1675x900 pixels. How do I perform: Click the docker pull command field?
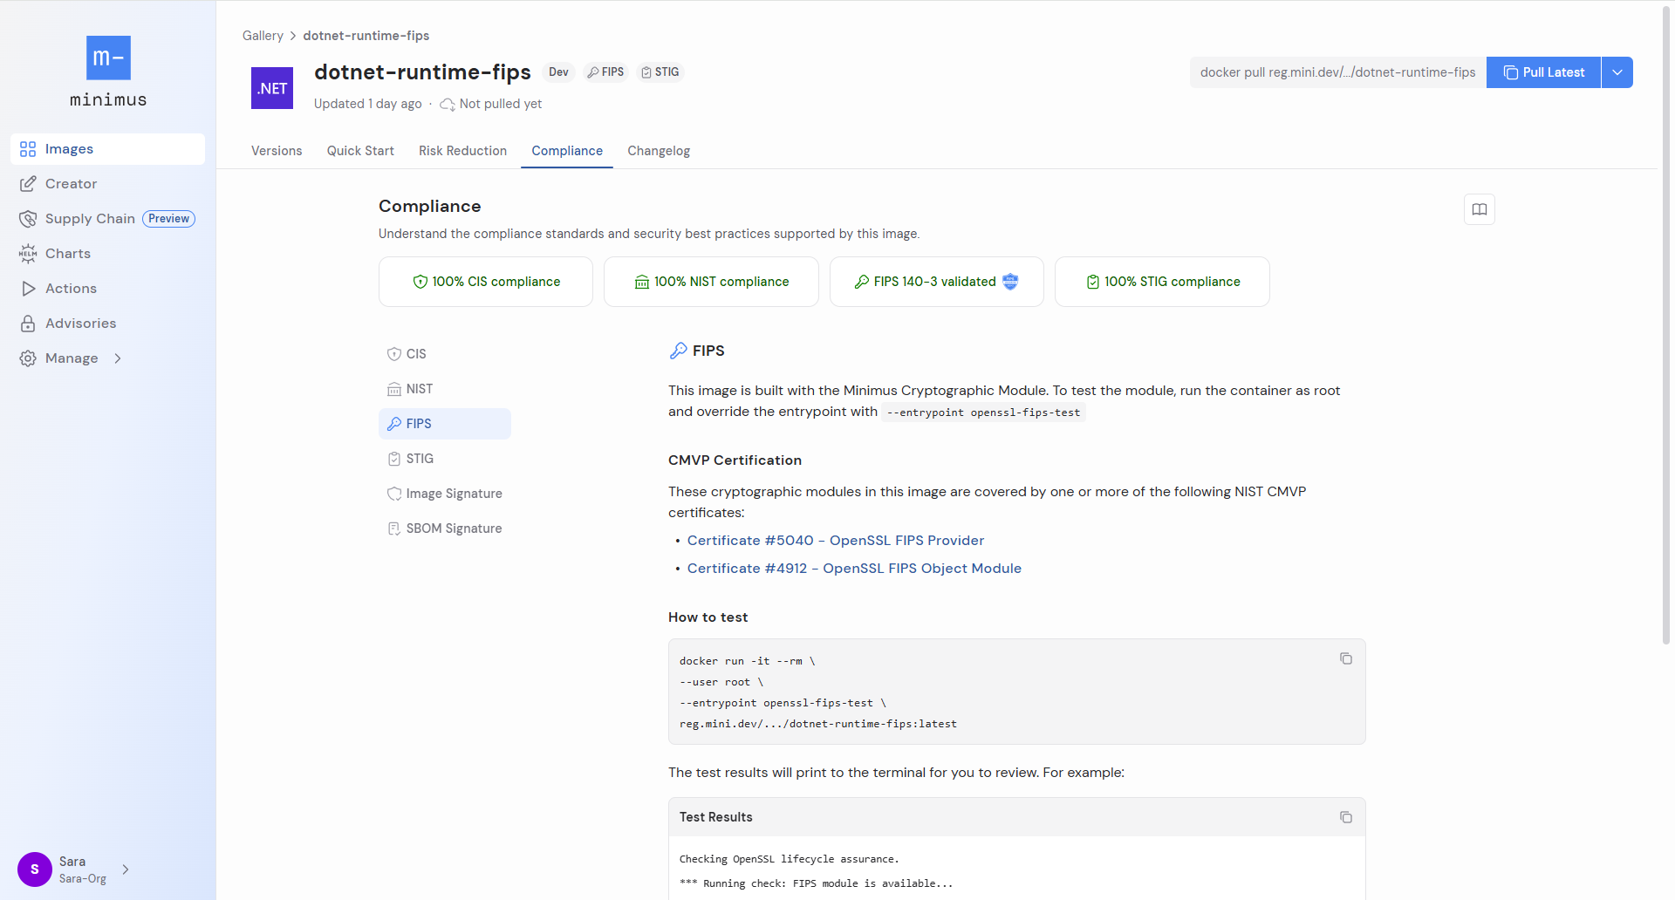1338,72
